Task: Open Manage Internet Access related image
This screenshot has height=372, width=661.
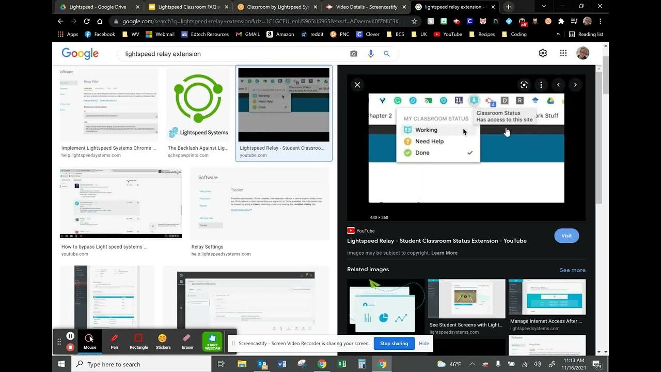Action: (547, 297)
